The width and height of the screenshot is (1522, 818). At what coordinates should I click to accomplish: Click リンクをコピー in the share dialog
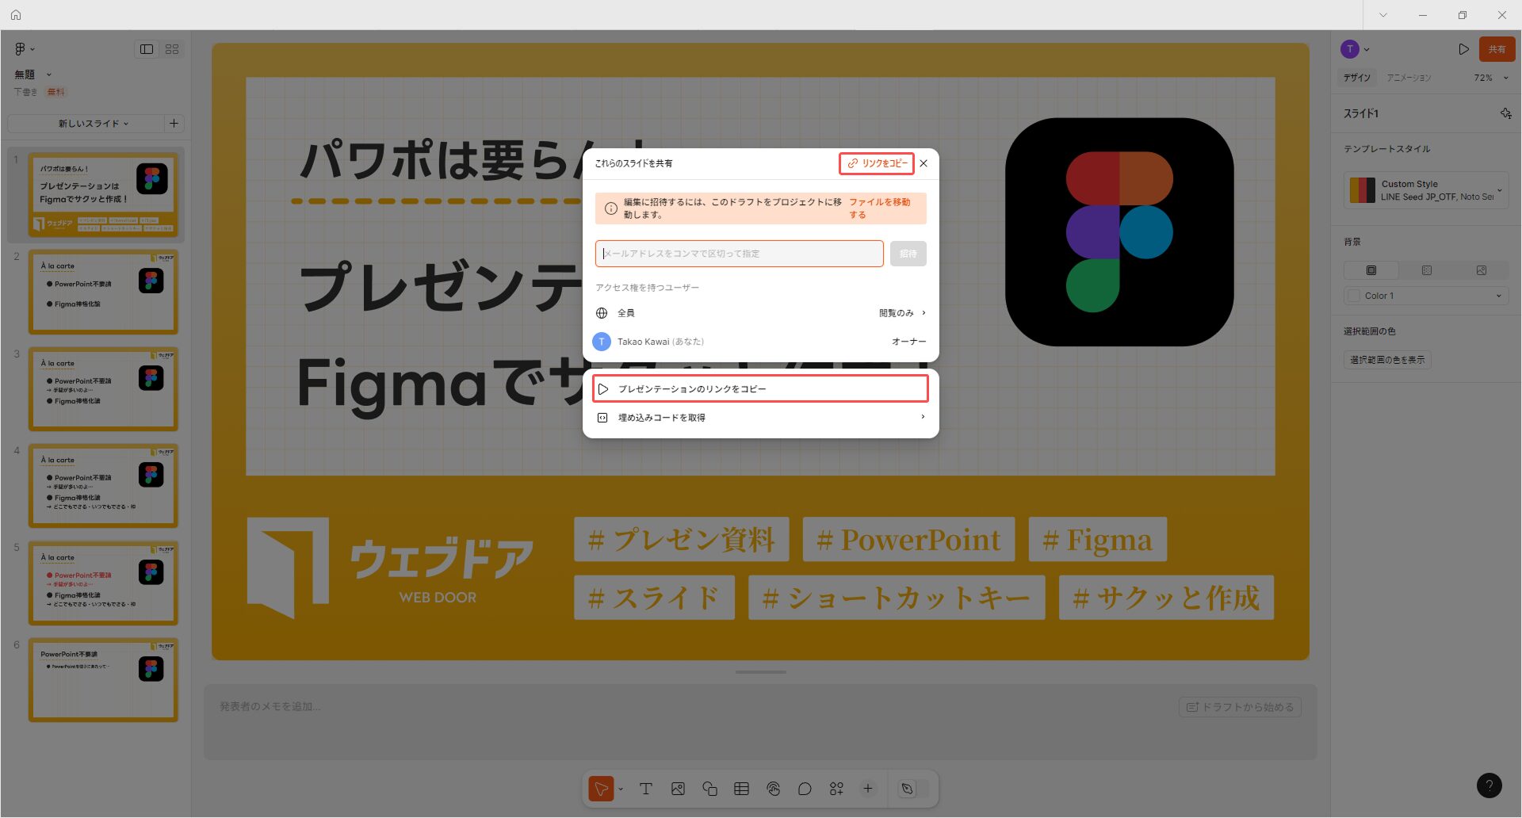pos(876,163)
